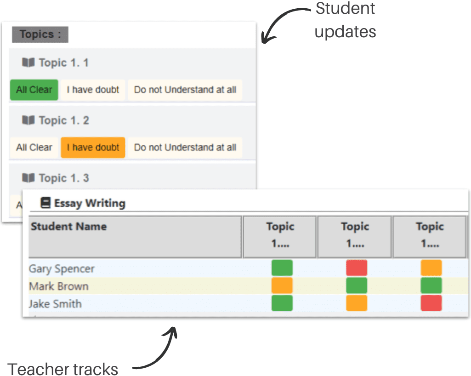Click Jake Smith's orange second-topic status square
The image size is (471, 376).
pyautogui.click(x=357, y=303)
